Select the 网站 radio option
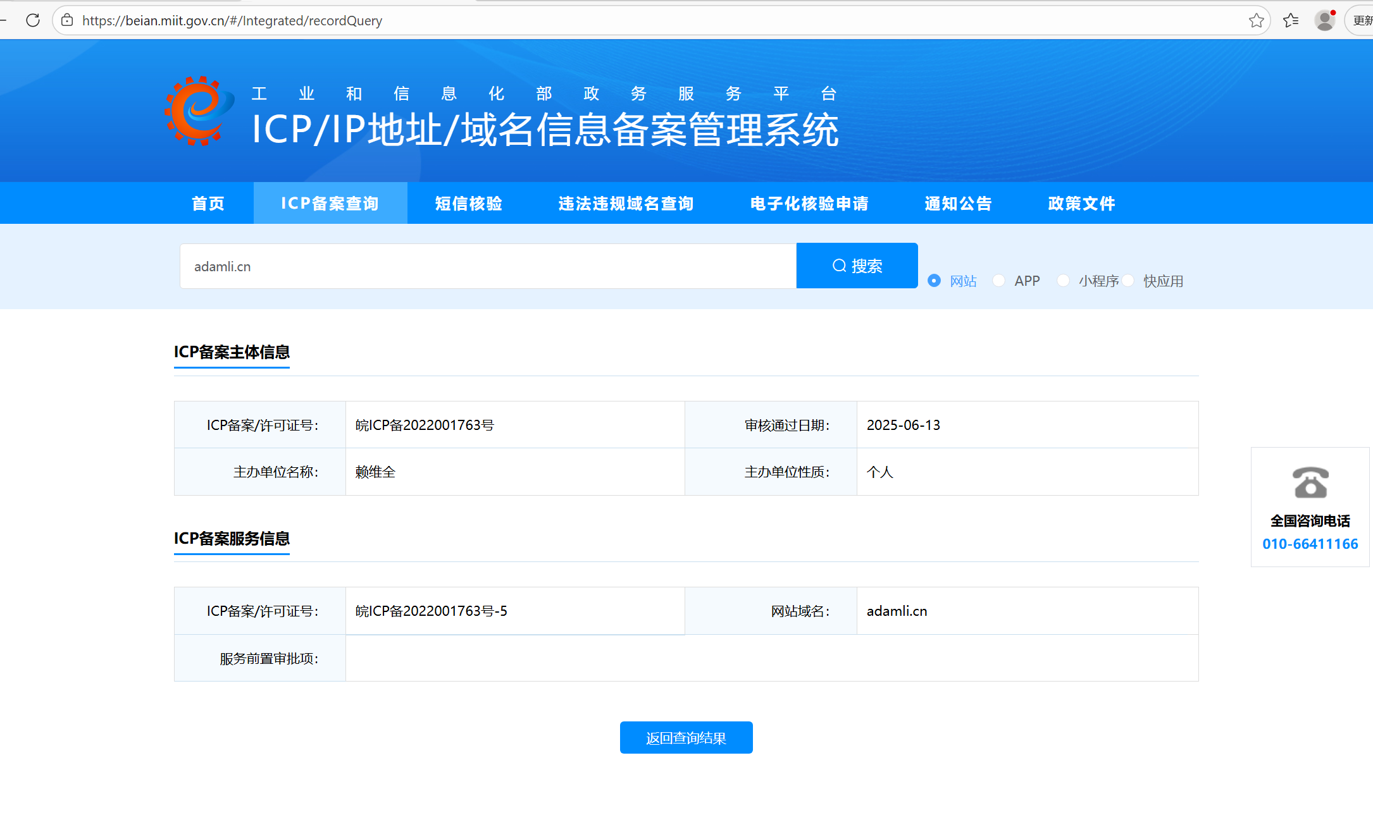The image size is (1373, 839). tap(934, 281)
